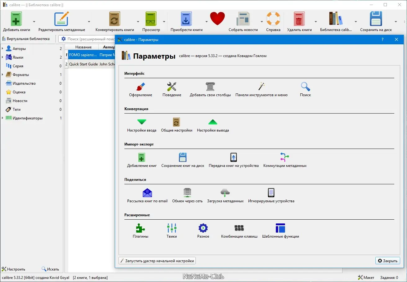
Task: Open Коммутации метаданных settings
Action: (285, 160)
